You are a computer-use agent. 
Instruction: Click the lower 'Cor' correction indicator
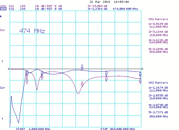3,88
